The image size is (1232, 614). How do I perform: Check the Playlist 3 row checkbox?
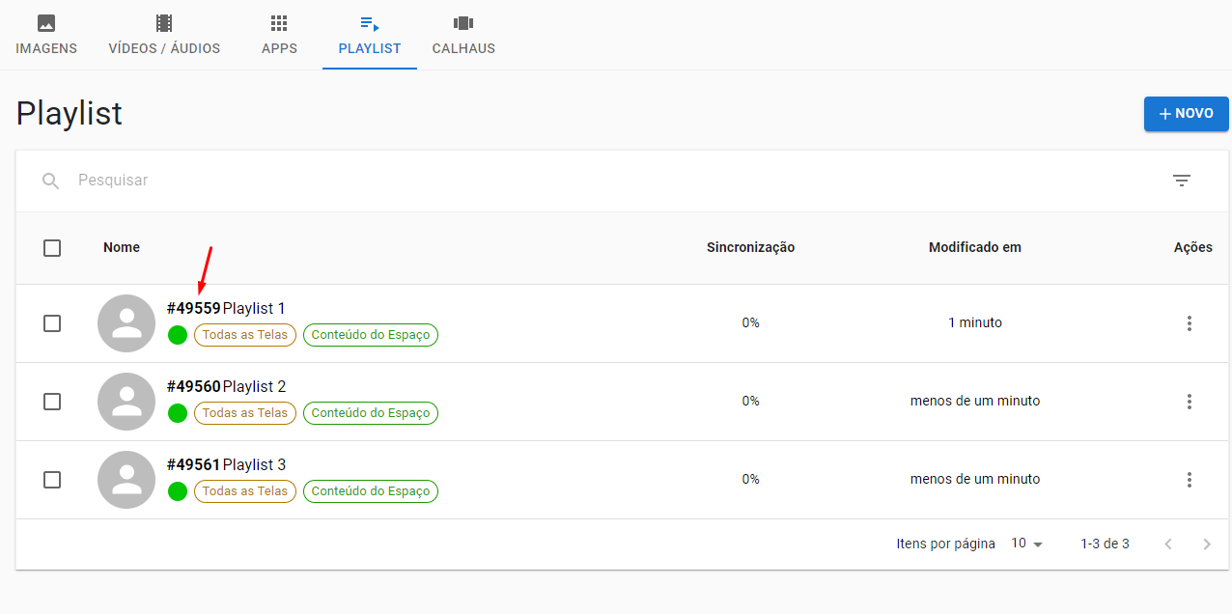52,480
